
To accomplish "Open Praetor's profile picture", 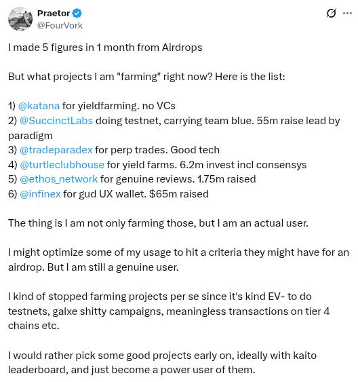I will click(20, 19).
